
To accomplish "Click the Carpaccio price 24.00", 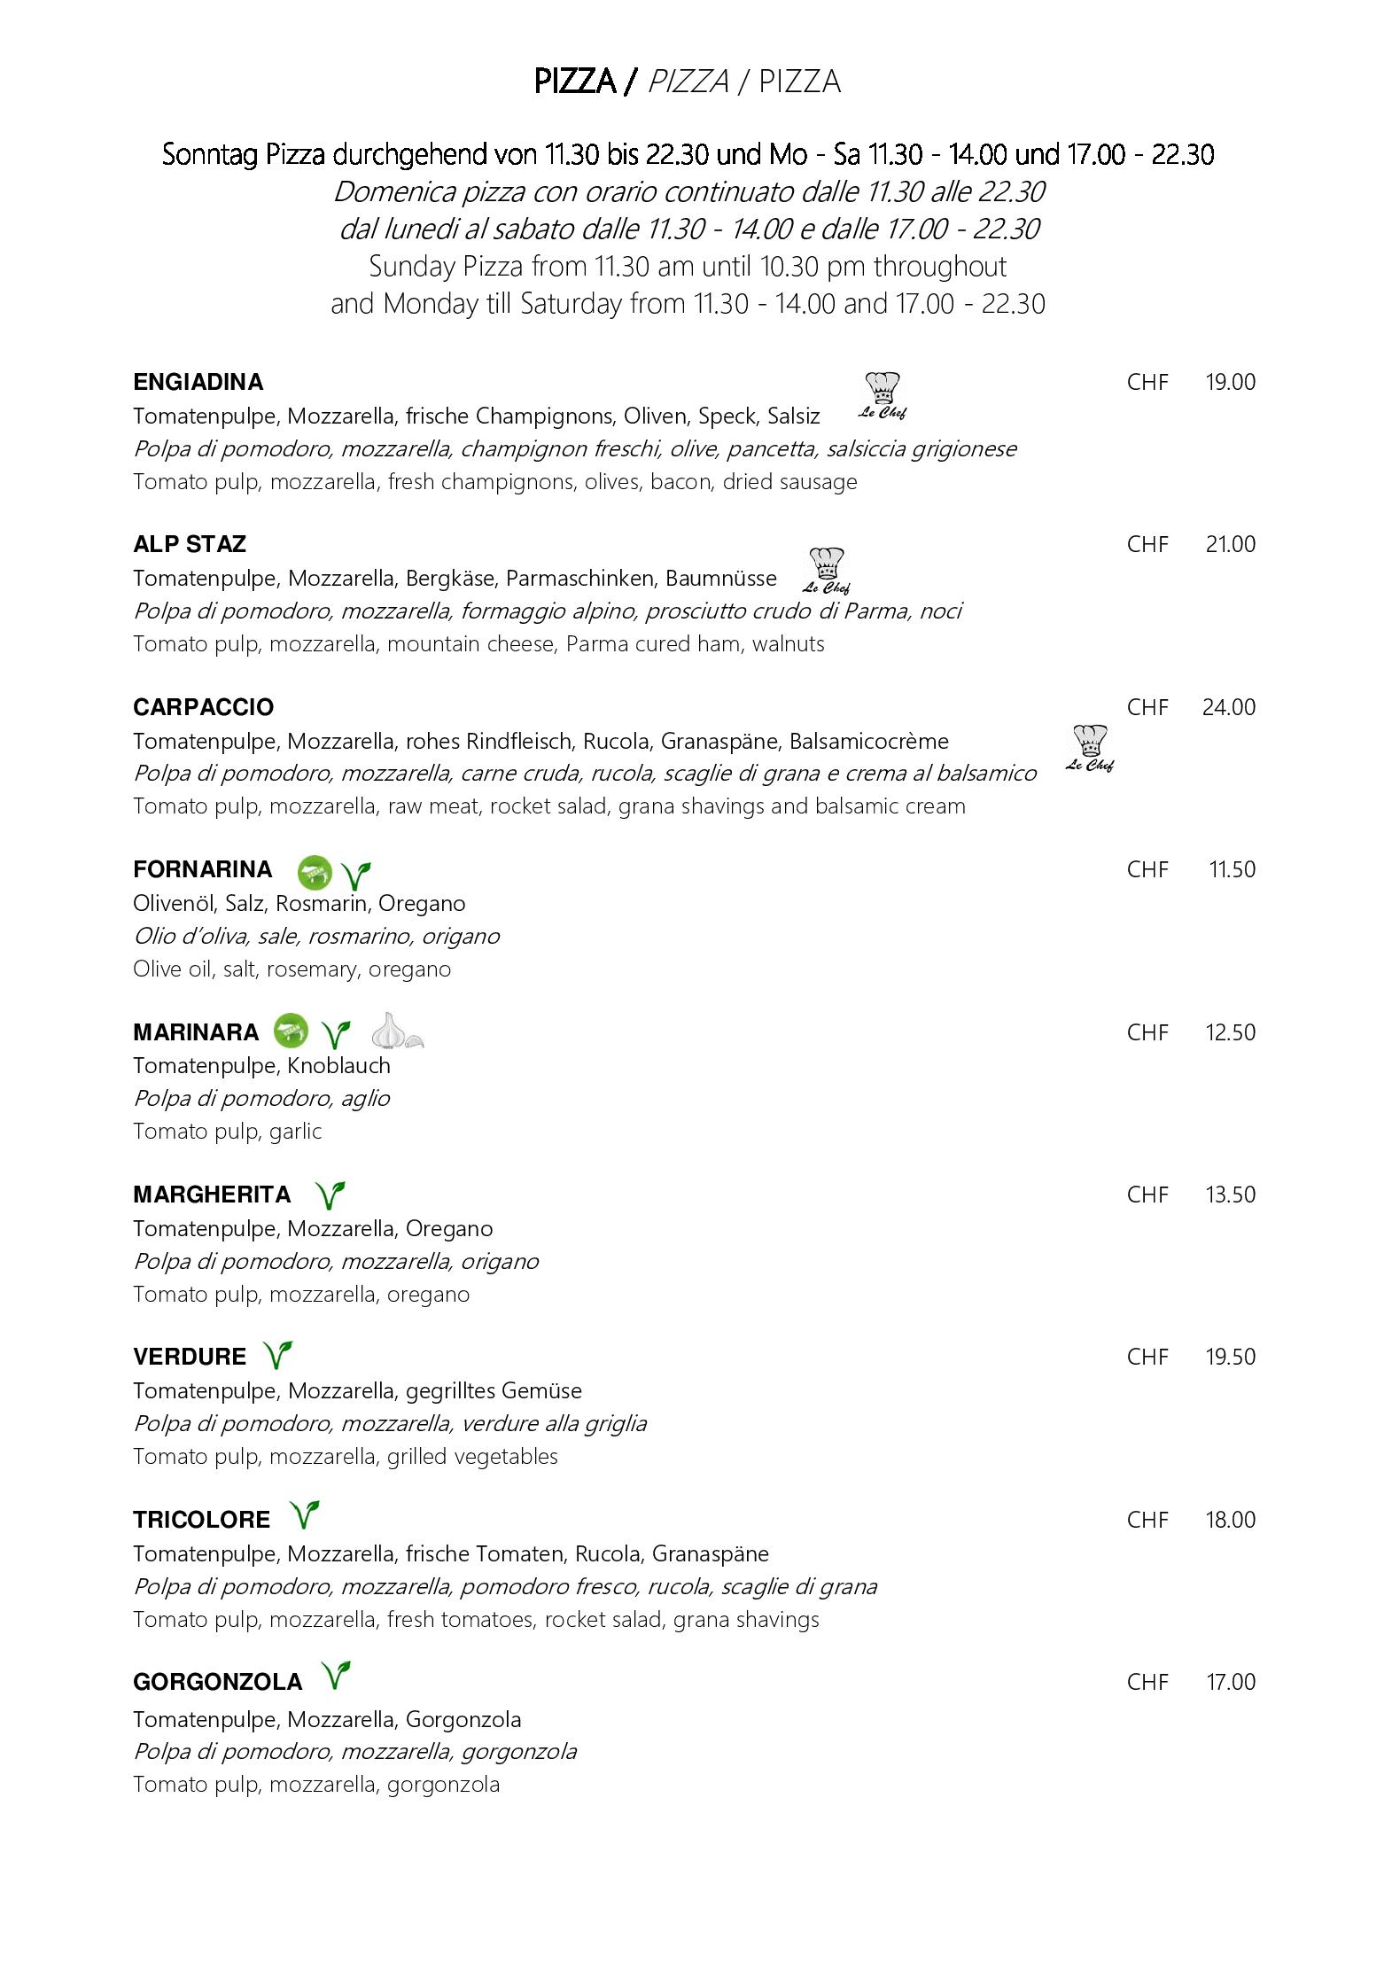I will tap(1229, 707).
